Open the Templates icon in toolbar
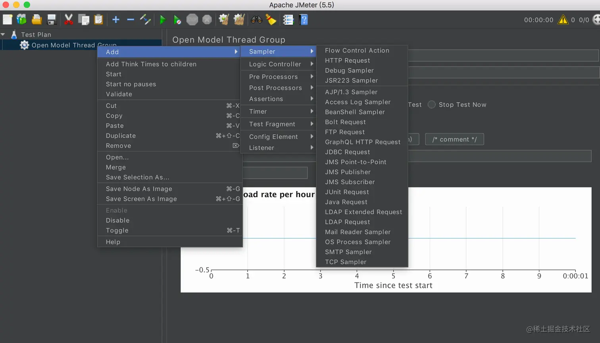Screen dimensions: 600x343 pyautogui.click(x=21, y=19)
